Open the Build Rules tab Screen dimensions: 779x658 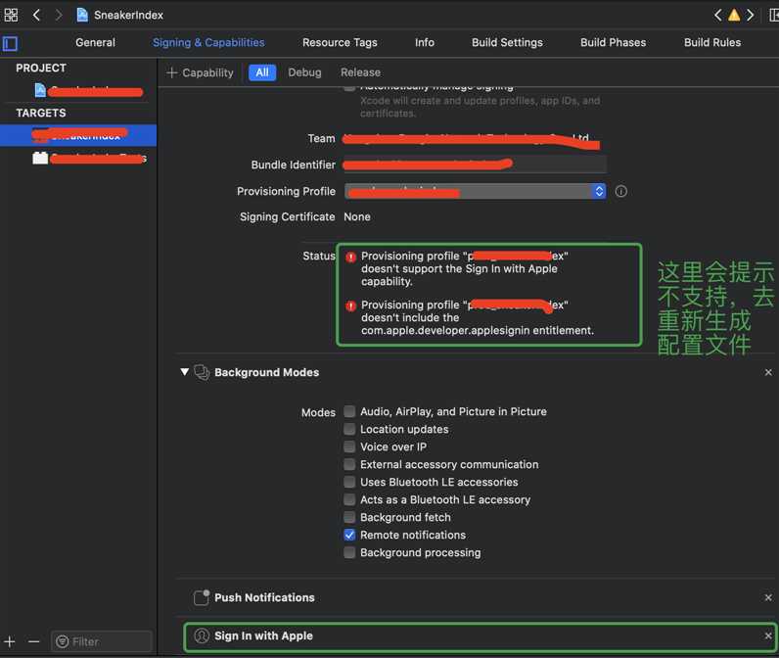[712, 43]
